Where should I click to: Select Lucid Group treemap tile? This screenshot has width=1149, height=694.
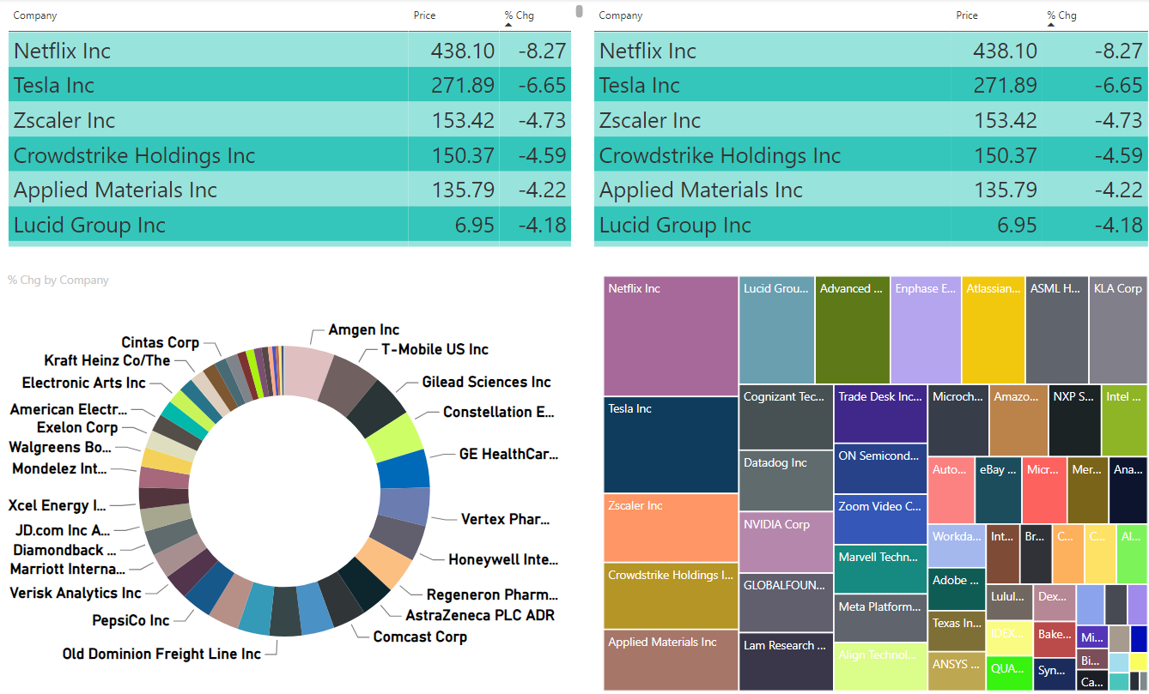pos(777,330)
